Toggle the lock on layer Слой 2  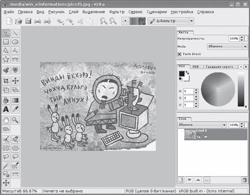coord(205,136)
